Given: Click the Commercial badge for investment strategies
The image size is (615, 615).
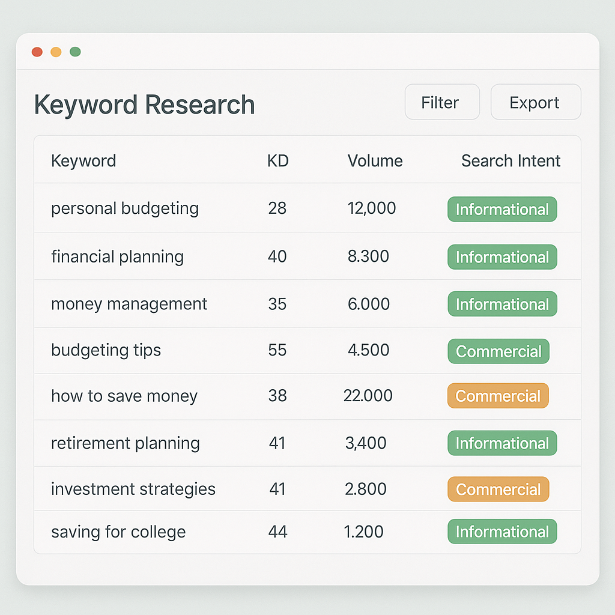Looking at the screenshot, I should point(498,489).
